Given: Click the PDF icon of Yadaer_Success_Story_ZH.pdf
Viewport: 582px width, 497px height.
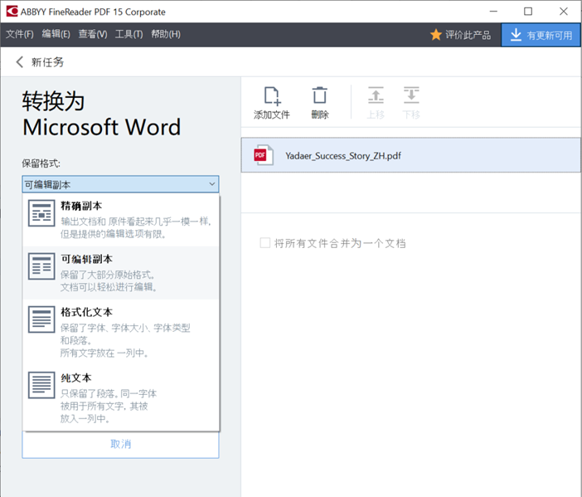Looking at the screenshot, I should pyautogui.click(x=264, y=155).
